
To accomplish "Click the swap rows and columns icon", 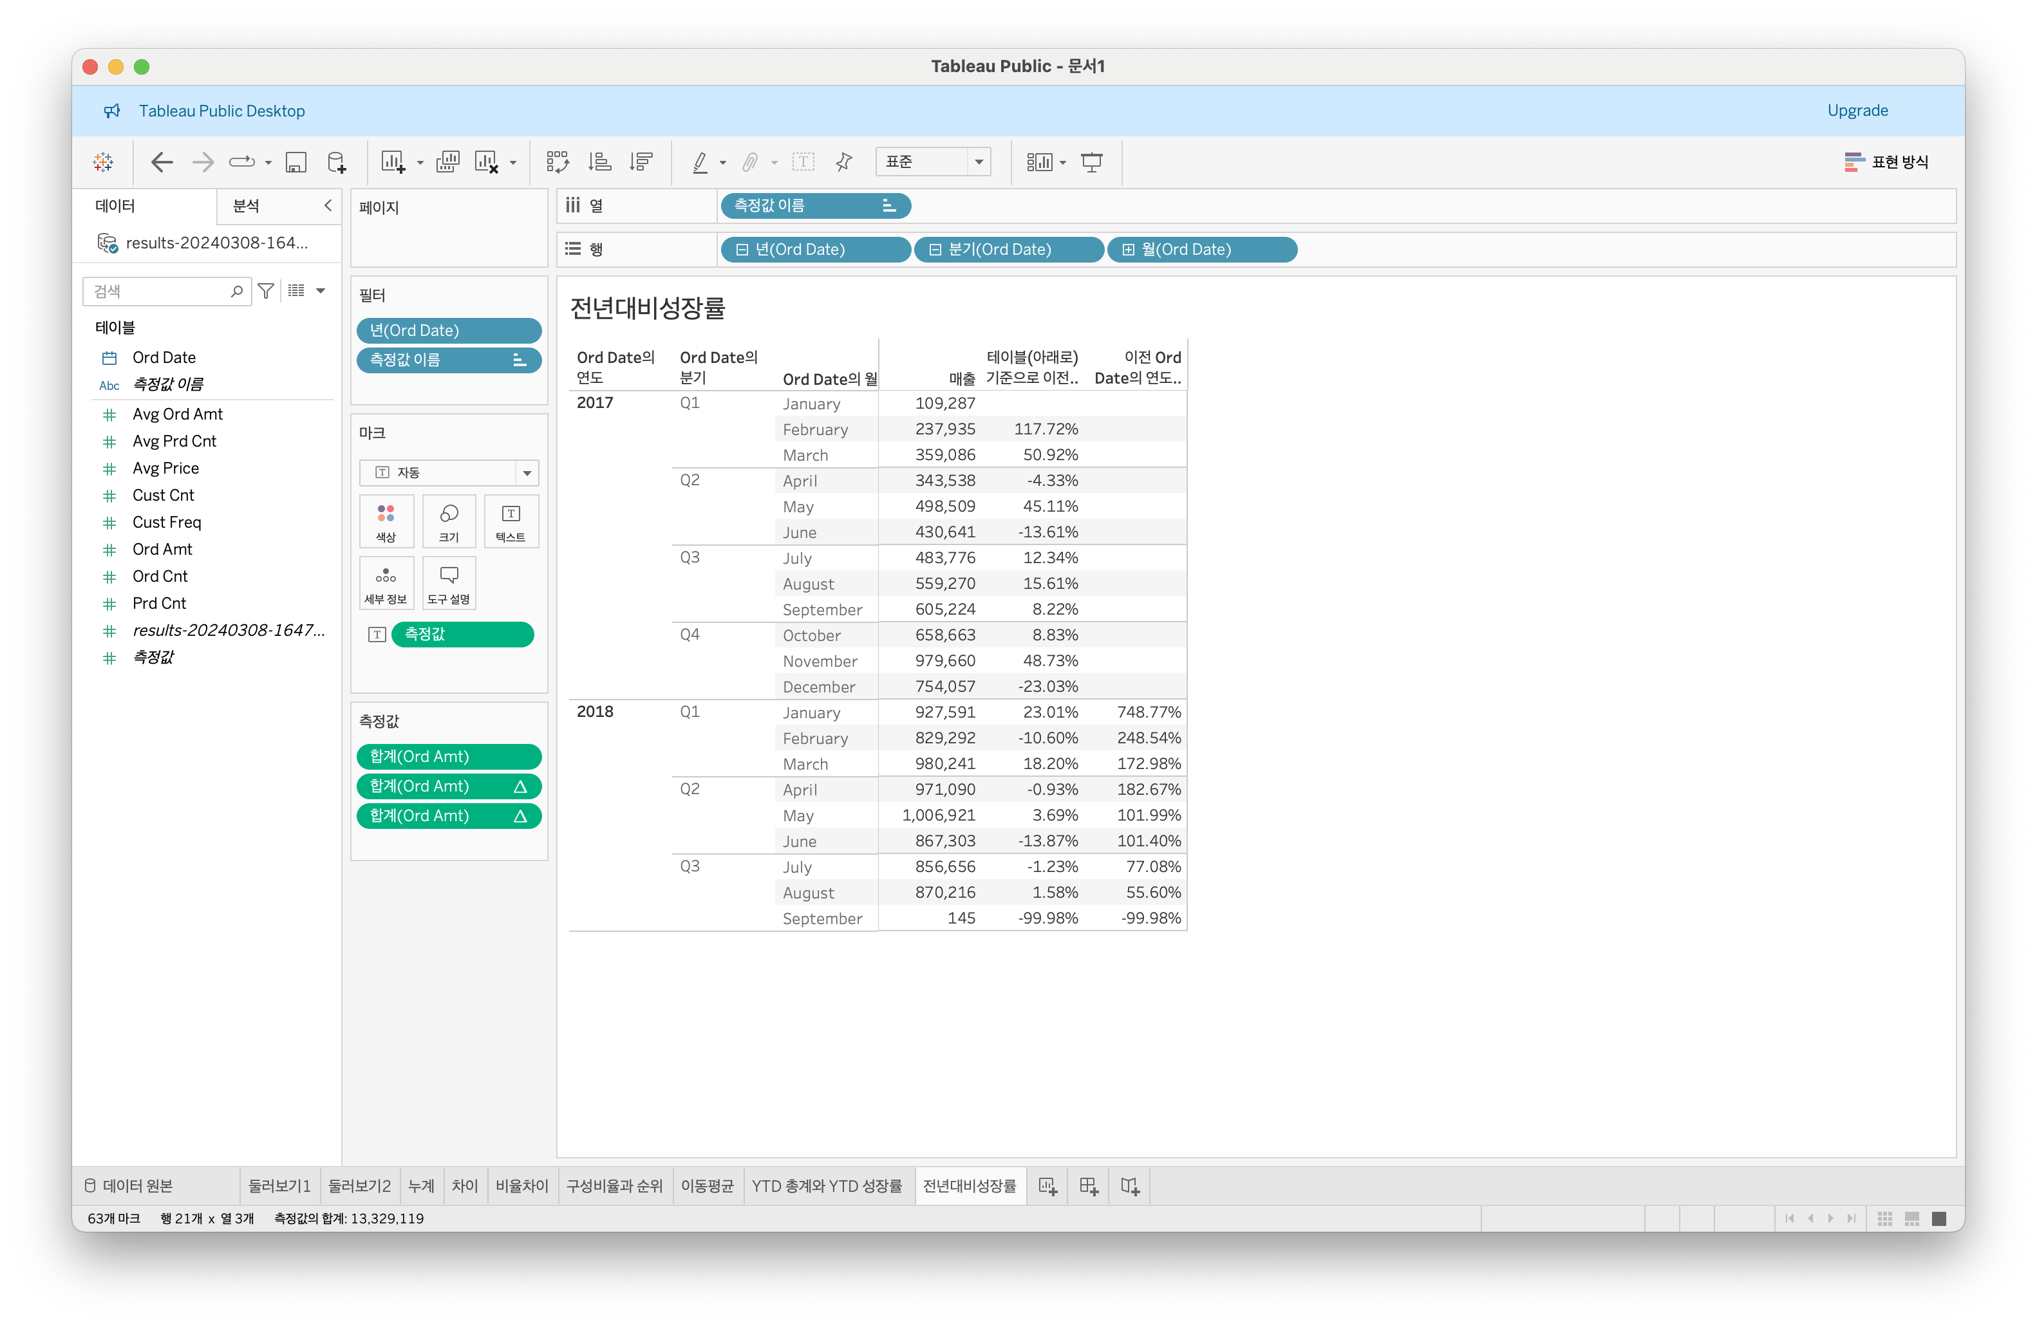I will [x=557, y=162].
